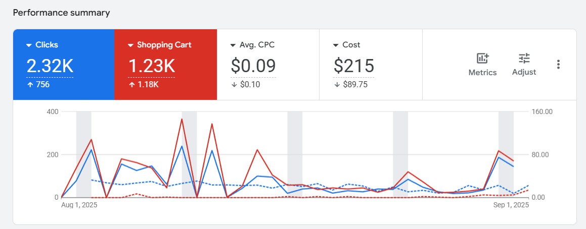The height and width of the screenshot is (229, 586).
Task: Click the up arrow beside 1.18K
Action: click(x=131, y=85)
